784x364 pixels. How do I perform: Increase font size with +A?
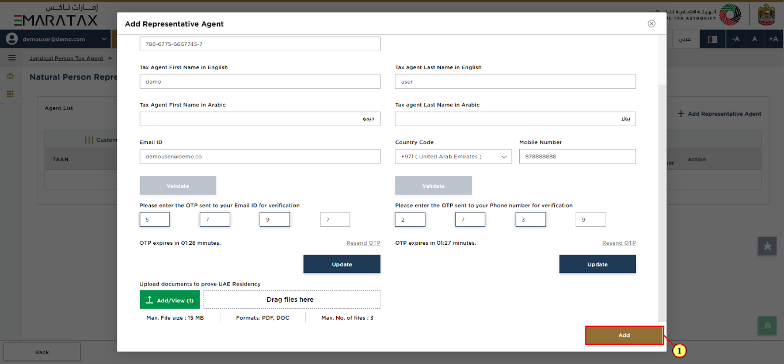[x=773, y=39]
